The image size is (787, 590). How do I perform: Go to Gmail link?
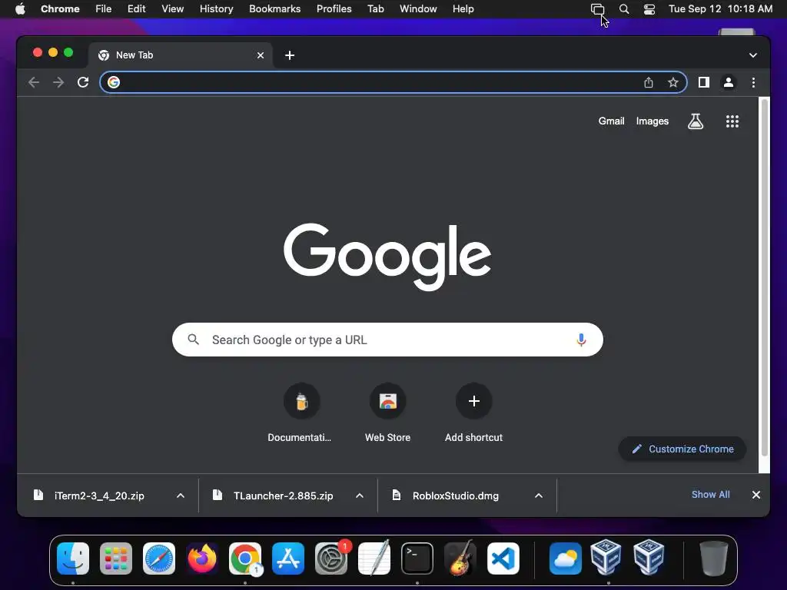(x=611, y=121)
